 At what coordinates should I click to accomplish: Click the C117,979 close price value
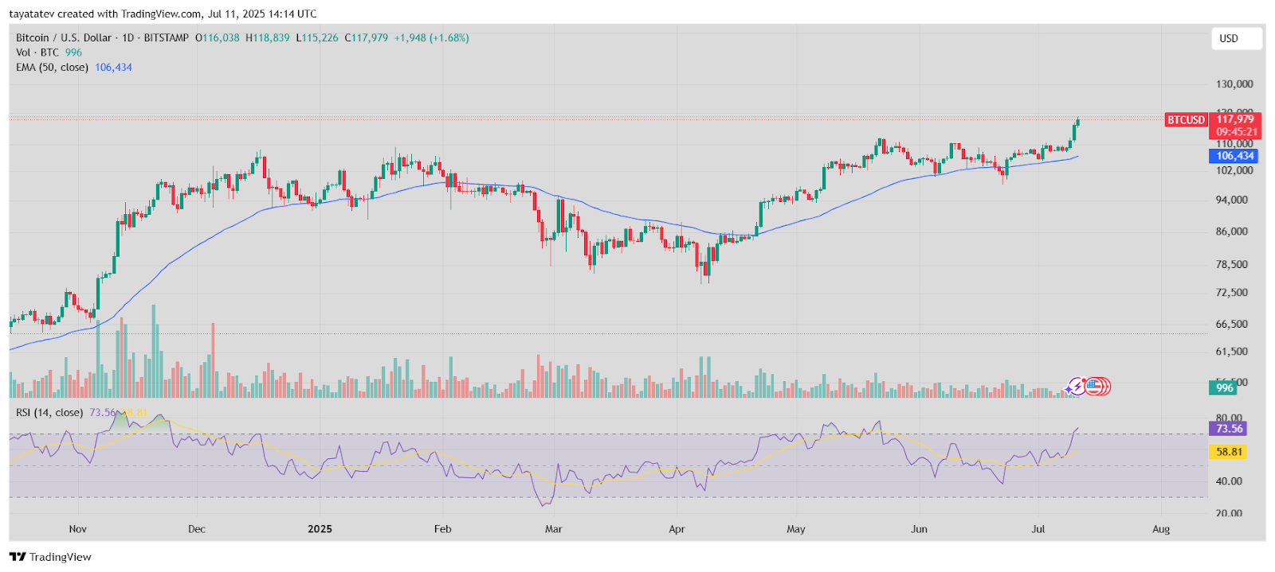coord(367,37)
